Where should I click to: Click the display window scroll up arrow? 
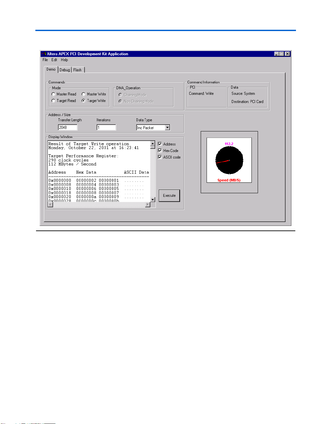coord(153,144)
